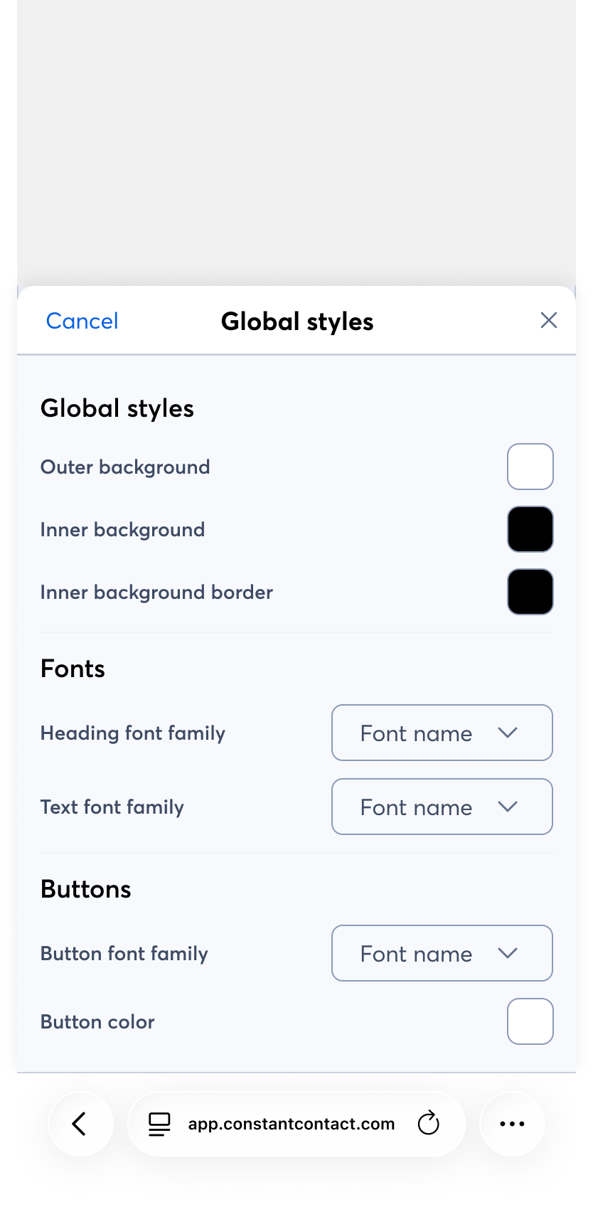This screenshot has height=1212, width=593.
Task: Tap the Buttons section heading
Action: coord(86,889)
